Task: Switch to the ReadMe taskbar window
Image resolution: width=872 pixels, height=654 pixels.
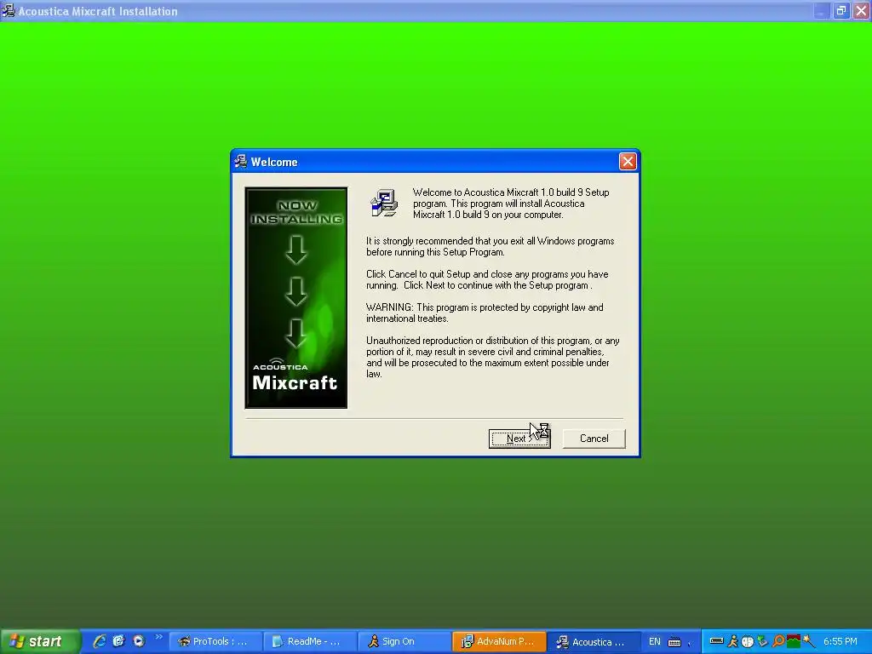Action: pos(309,642)
